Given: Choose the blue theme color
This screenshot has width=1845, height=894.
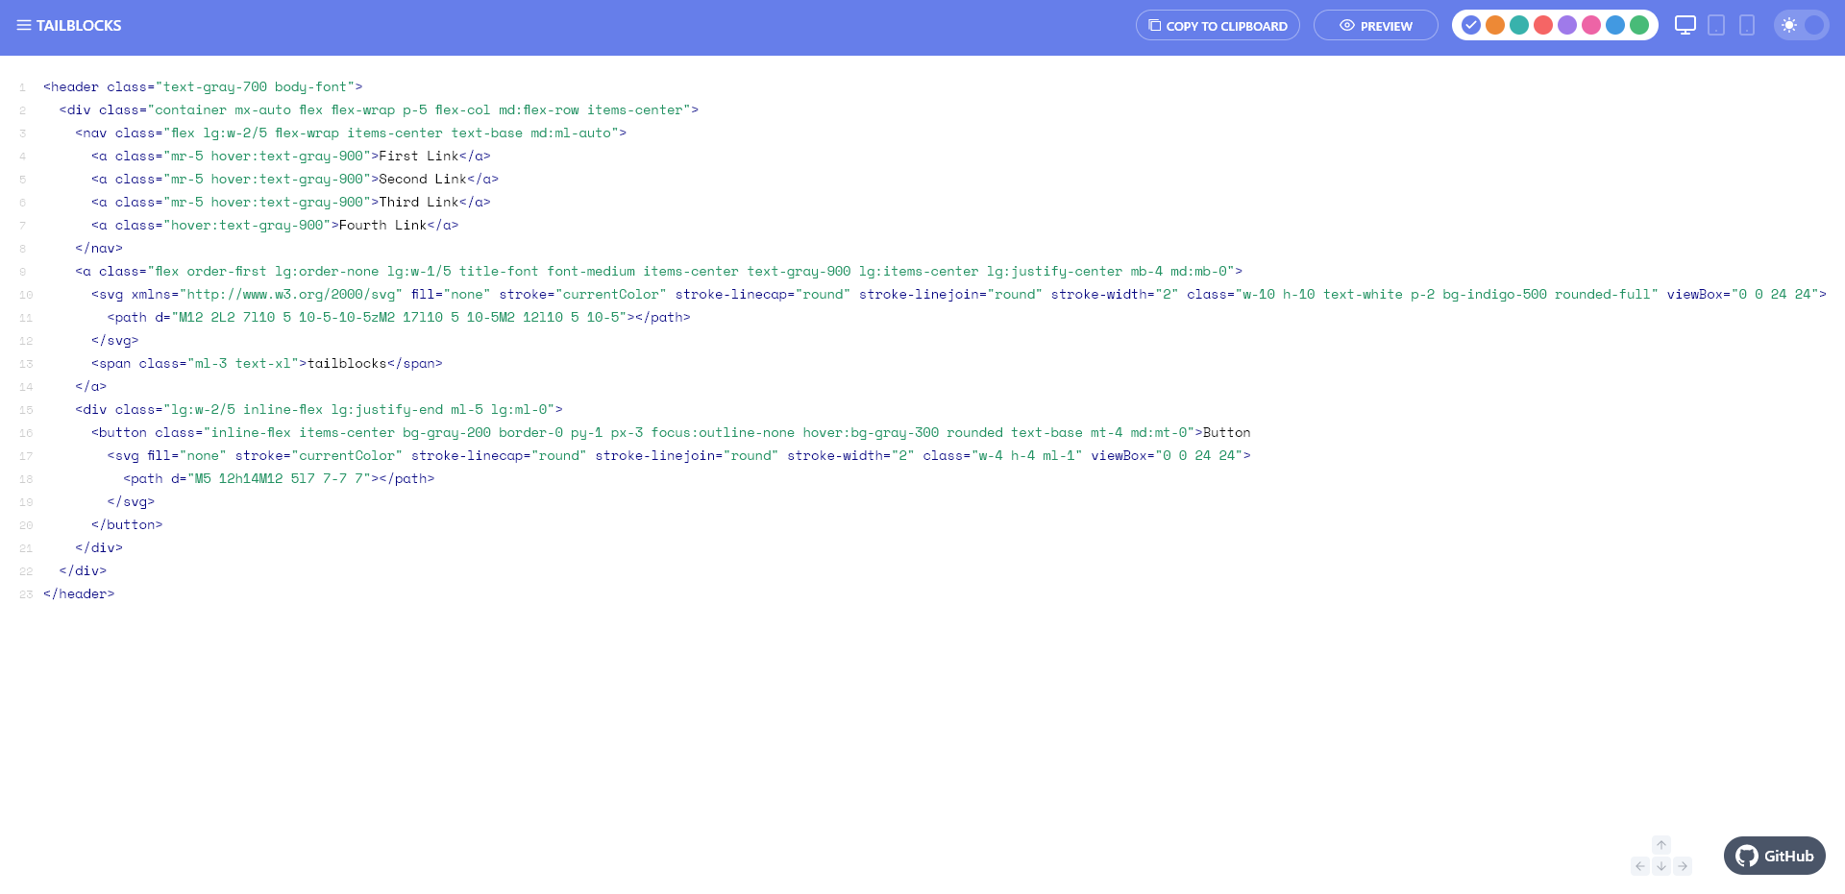Looking at the screenshot, I should 1615,25.
